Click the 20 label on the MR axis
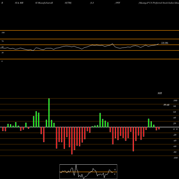The width and height of the screenshot is (179, 179). (x=175, y=124)
